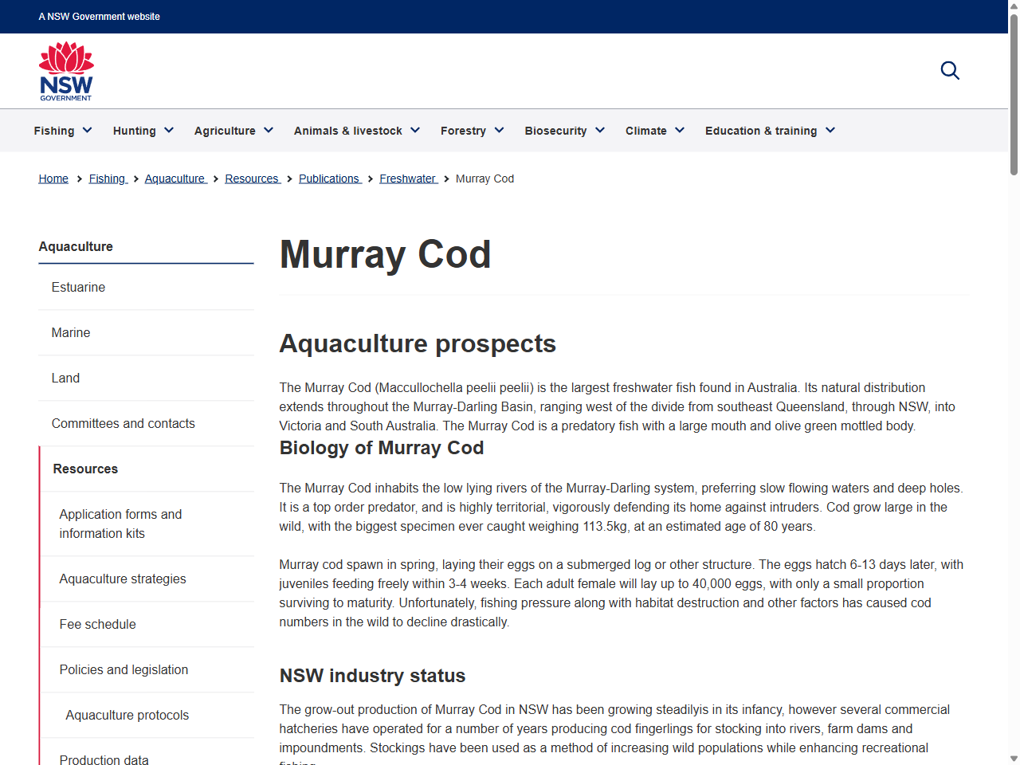Viewport: 1020px width, 765px height.
Task: Expand the Fishing dropdown menu
Action: coord(62,130)
